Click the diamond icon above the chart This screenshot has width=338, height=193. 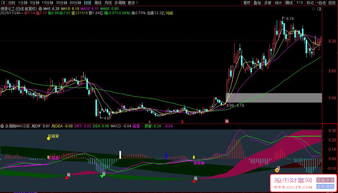[x=314, y=9]
